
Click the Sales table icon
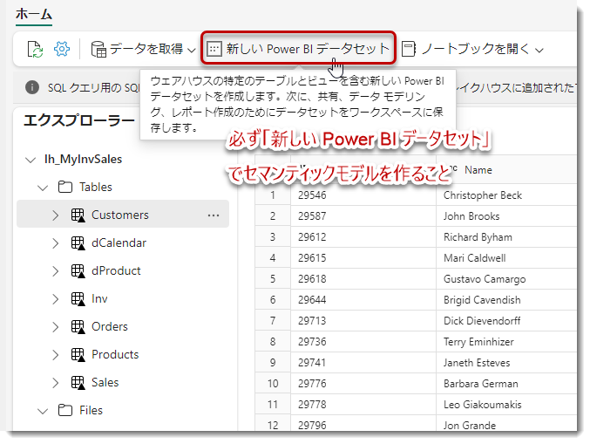(78, 383)
